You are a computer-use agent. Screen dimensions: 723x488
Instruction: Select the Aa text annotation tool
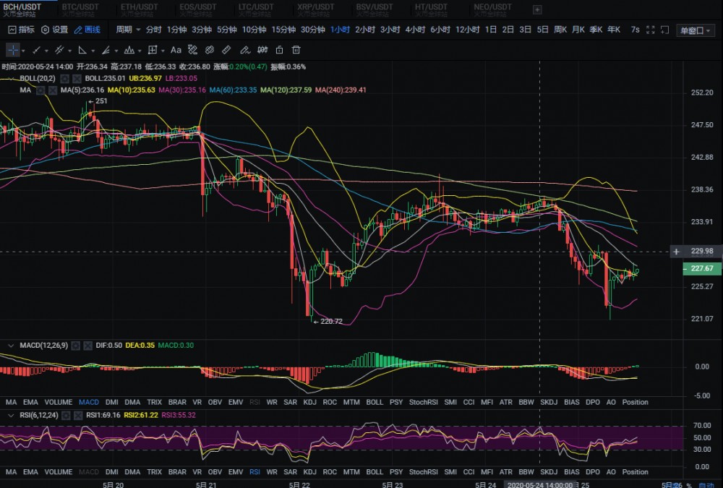(176, 50)
